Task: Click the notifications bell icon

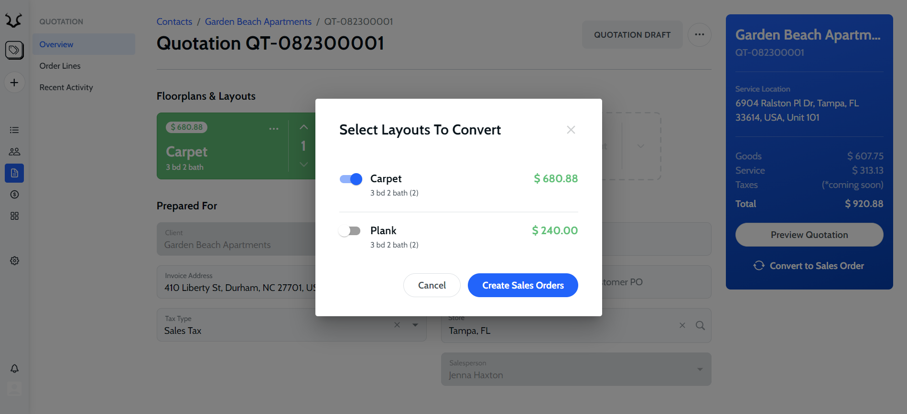Action: tap(14, 369)
